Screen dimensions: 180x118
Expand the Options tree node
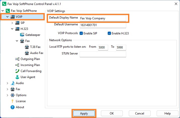(8, 95)
